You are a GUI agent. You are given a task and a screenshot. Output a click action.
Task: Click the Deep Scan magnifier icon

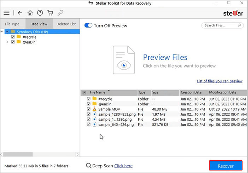coord(88,166)
